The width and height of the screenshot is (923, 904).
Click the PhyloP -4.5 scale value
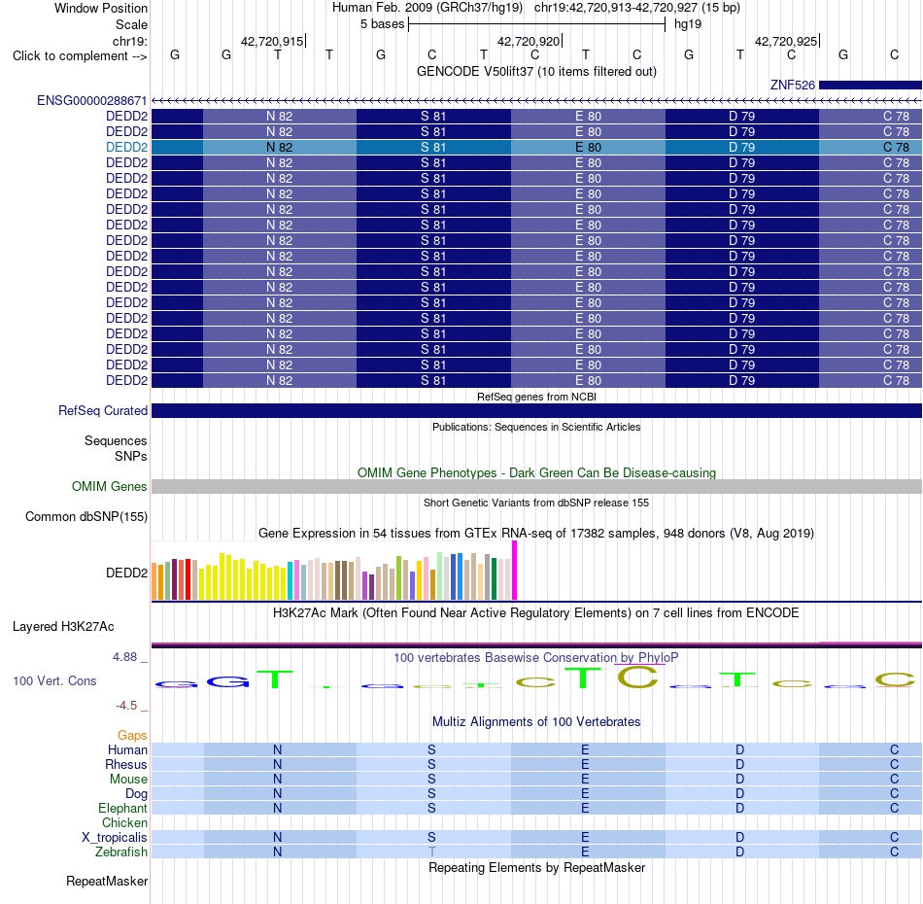point(126,705)
